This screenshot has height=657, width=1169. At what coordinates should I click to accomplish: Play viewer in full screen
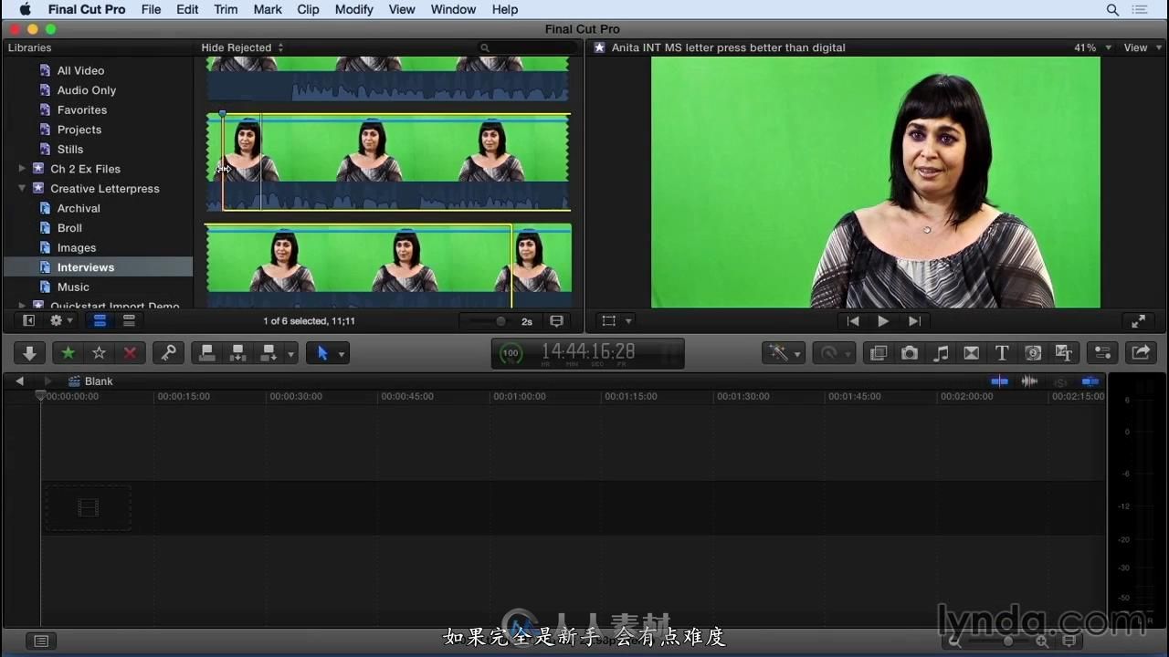point(1139,321)
